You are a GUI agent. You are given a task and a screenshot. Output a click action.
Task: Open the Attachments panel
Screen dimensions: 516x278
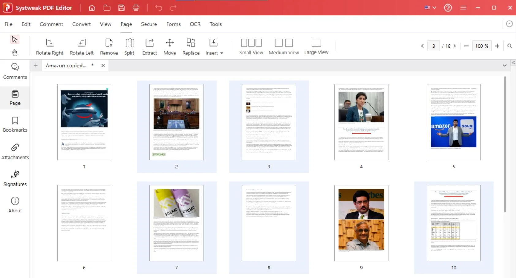pos(15,151)
